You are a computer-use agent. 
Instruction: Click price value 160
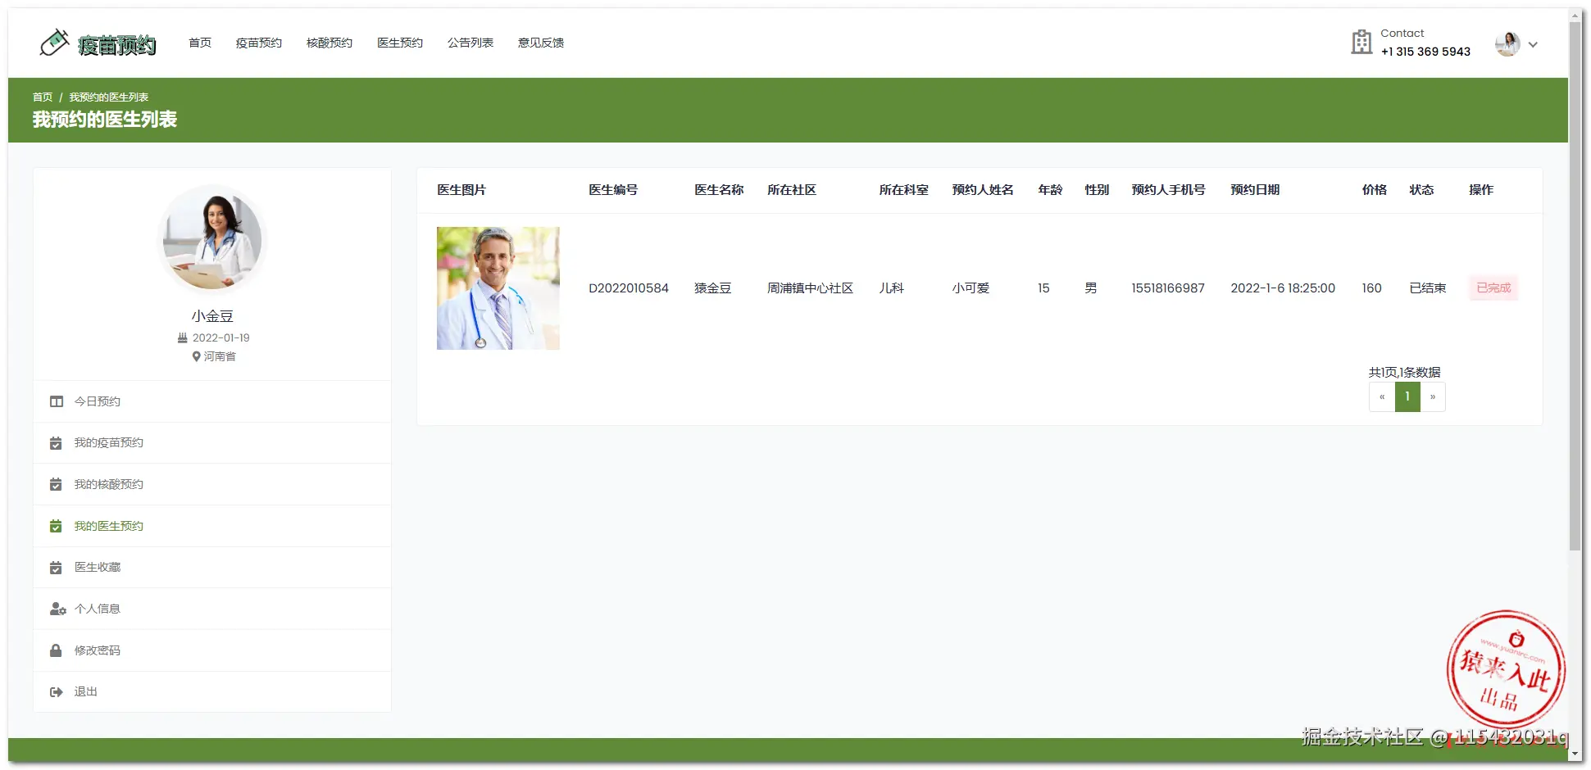(1372, 288)
